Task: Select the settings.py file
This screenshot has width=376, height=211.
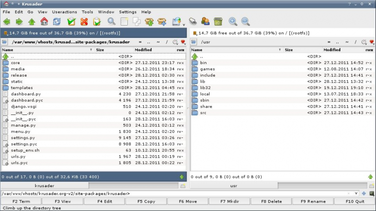Action: click(23, 137)
